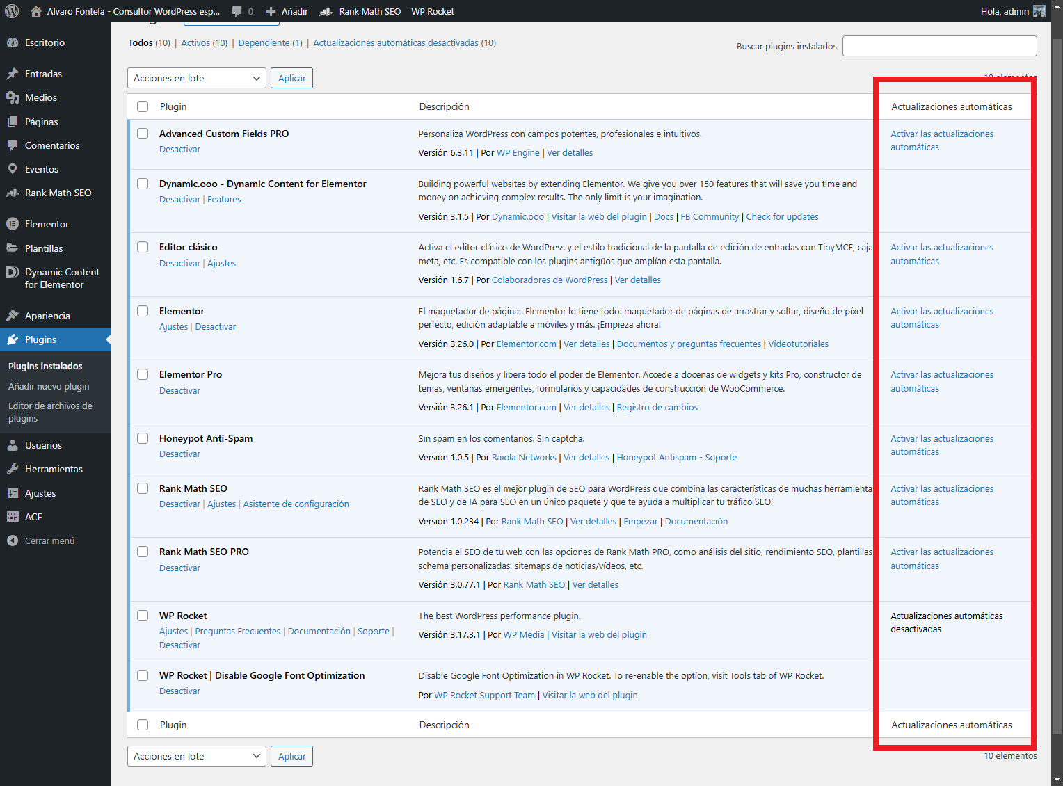Click the Escritorio dashboard icon
Image resolution: width=1063 pixels, height=786 pixels.
pos(13,42)
